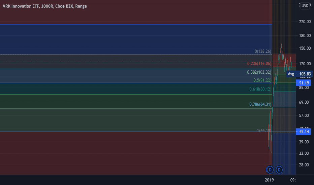Click the Avg 103.83 price label
The height and width of the screenshot is (185, 314).
point(299,74)
